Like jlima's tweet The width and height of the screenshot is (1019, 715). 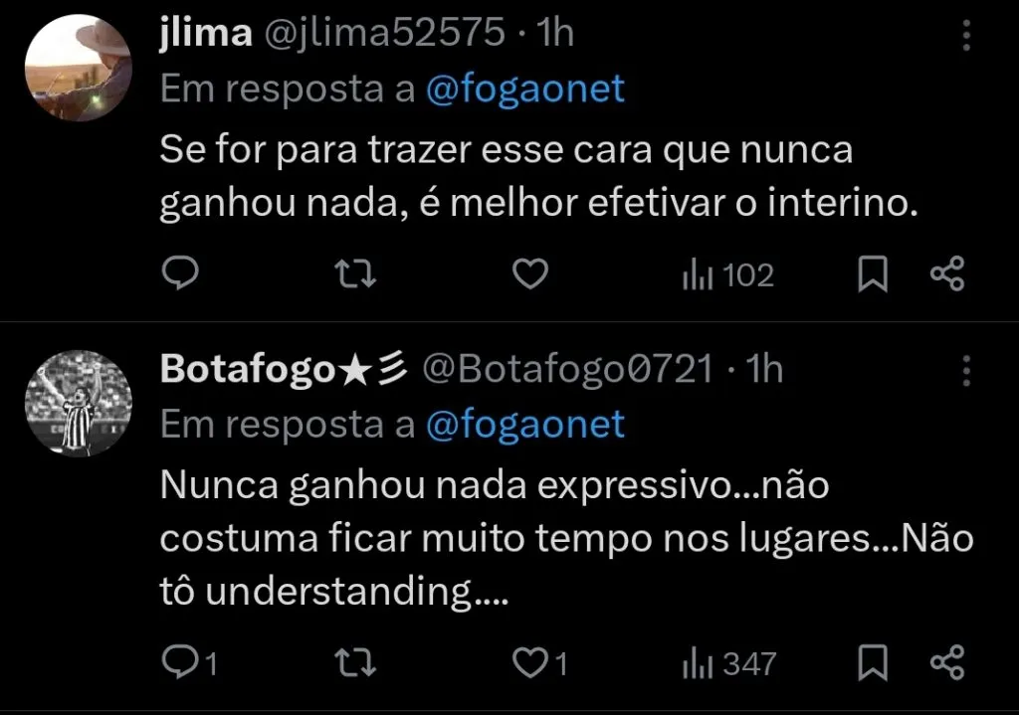point(529,273)
